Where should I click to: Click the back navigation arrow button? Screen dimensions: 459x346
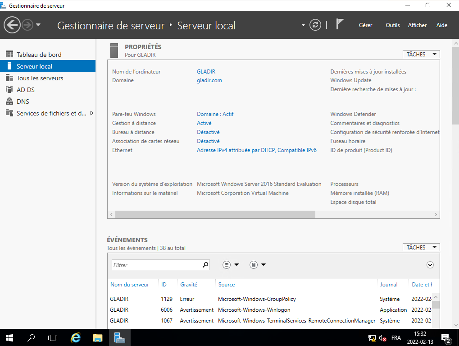(x=12, y=25)
